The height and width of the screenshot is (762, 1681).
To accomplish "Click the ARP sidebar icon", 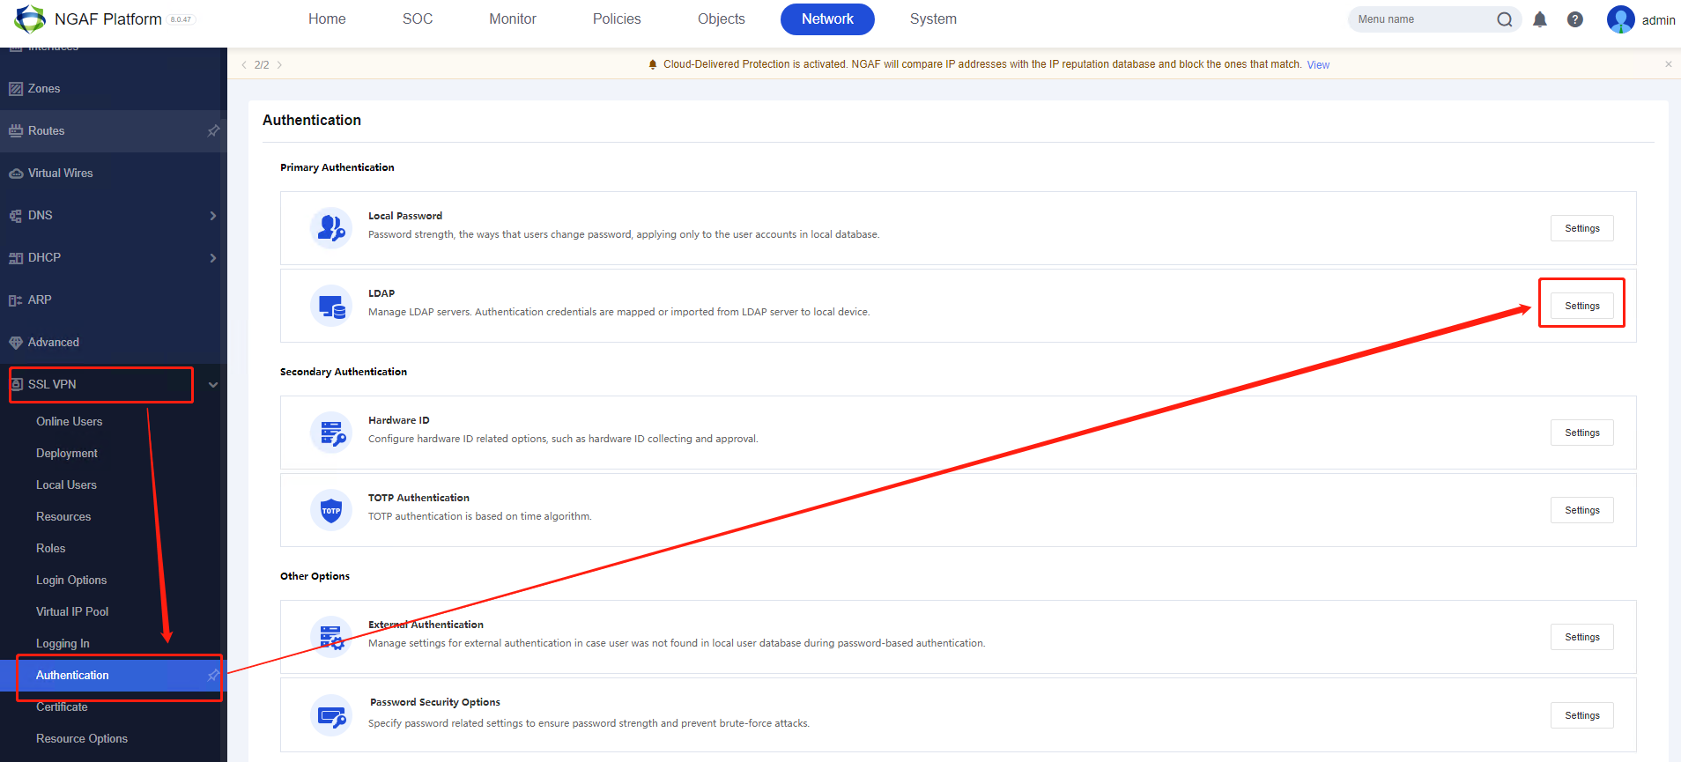I will [x=16, y=300].
